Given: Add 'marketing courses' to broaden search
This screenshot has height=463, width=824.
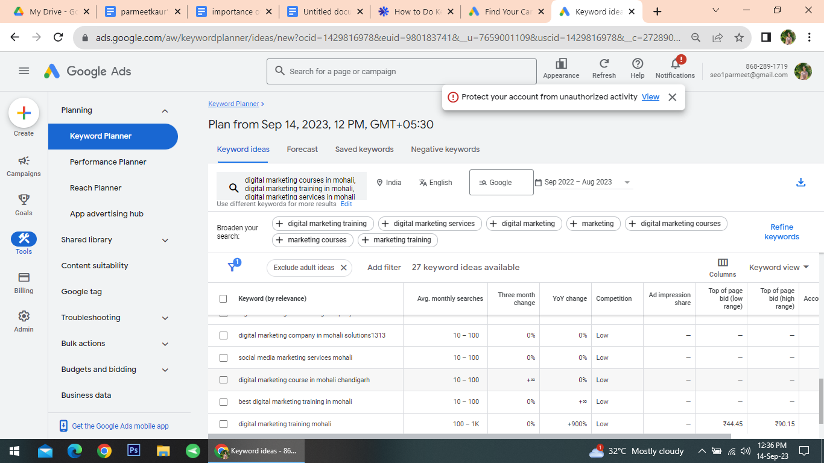Looking at the screenshot, I should (x=312, y=240).
